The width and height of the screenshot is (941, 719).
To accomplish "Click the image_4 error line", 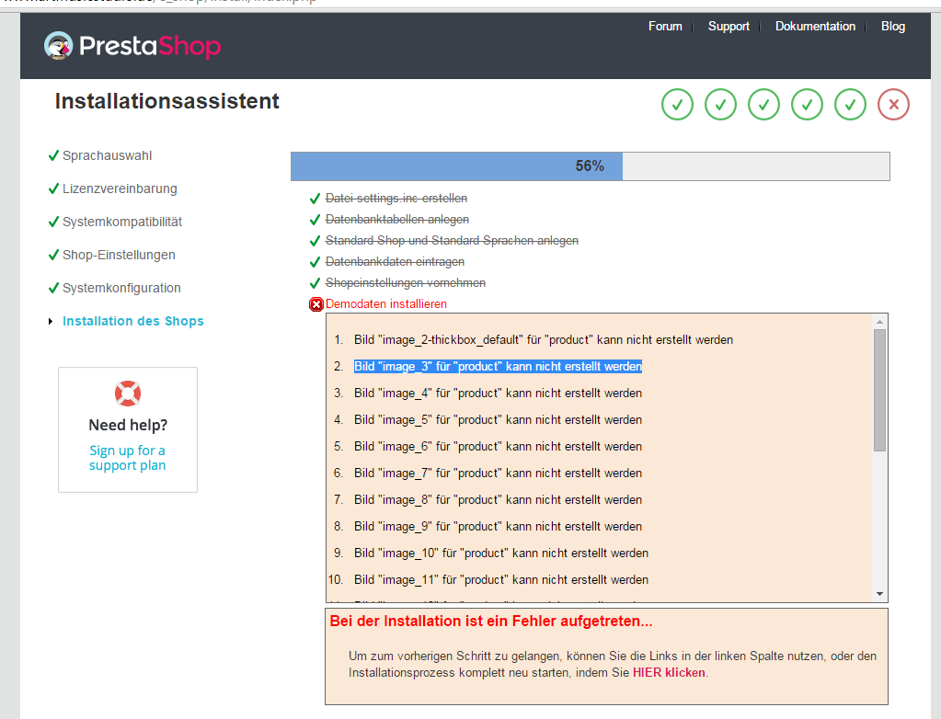I will 498,393.
